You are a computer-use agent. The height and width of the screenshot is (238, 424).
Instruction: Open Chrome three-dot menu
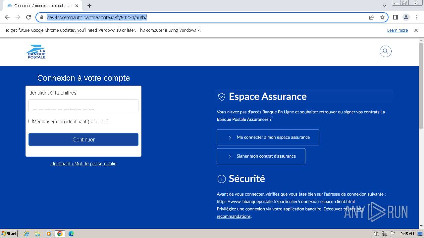416,17
